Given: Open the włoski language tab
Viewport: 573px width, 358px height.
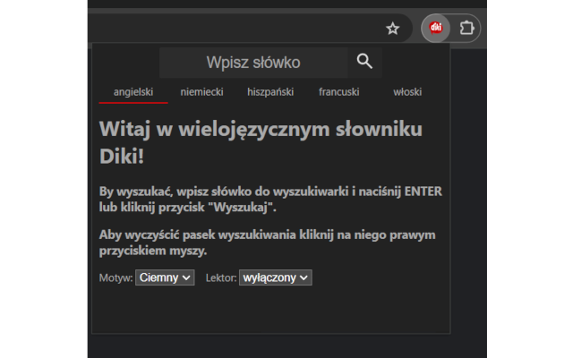Looking at the screenshot, I should coord(407,92).
